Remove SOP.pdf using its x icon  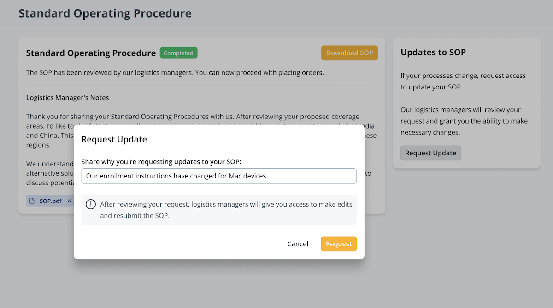click(69, 201)
